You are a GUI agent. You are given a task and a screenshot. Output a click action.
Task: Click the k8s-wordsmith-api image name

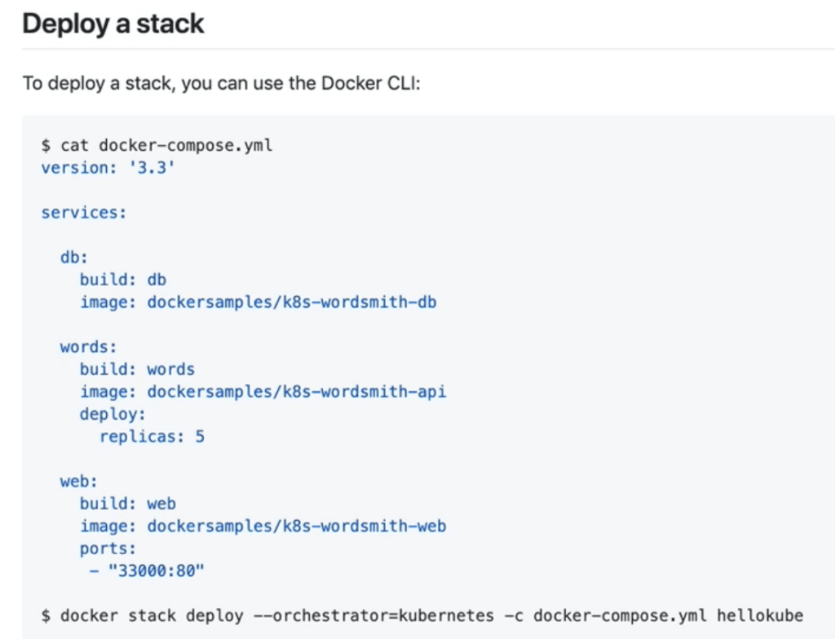coord(296,392)
